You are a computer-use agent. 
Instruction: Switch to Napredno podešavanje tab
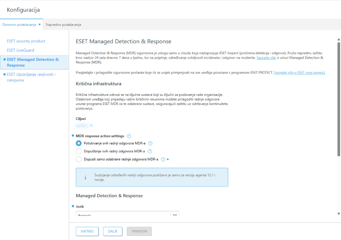63,25
